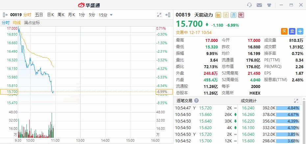The width and height of the screenshot is (306, 144).
Task: Click the blue plus add-to-watchlist icon
Action: tap(300, 31)
